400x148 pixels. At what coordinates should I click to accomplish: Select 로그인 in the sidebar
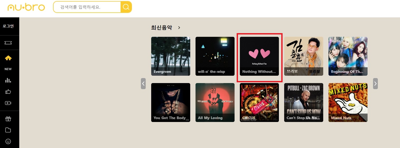coord(8,26)
